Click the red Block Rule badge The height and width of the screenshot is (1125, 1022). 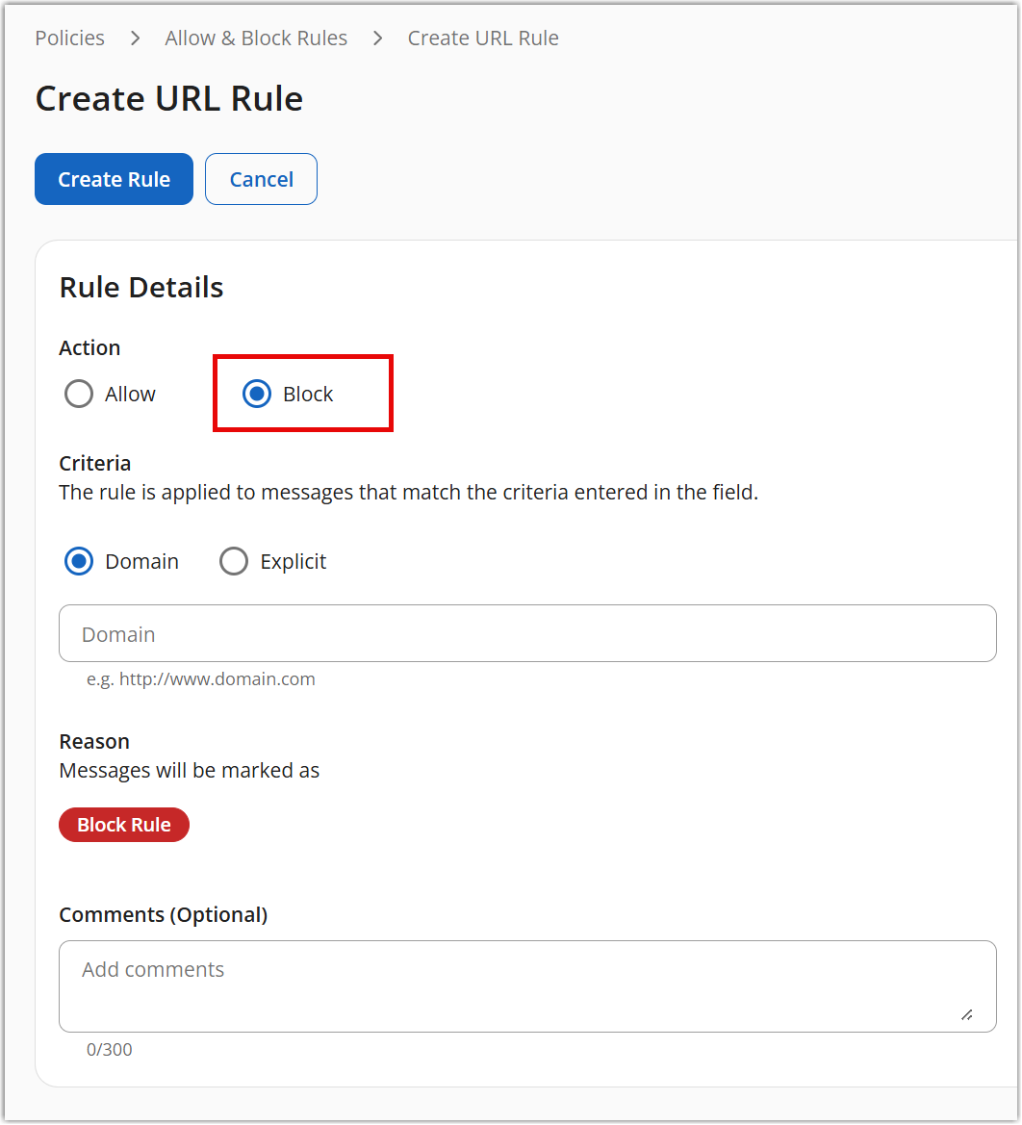pyautogui.click(x=124, y=826)
